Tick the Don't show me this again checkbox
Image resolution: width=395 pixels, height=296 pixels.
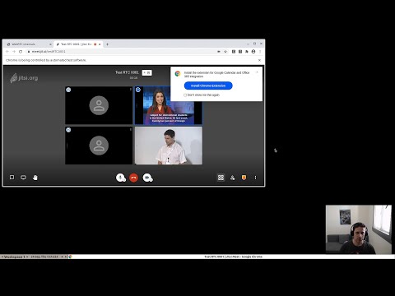(x=185, y=95)
